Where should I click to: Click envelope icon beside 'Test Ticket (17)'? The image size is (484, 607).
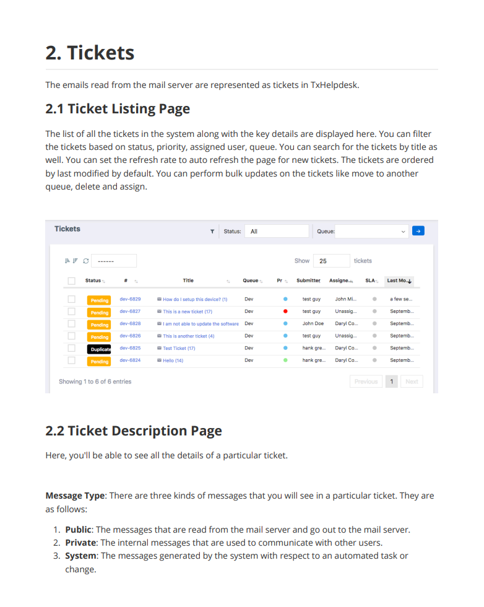click(x=160, y=348)
